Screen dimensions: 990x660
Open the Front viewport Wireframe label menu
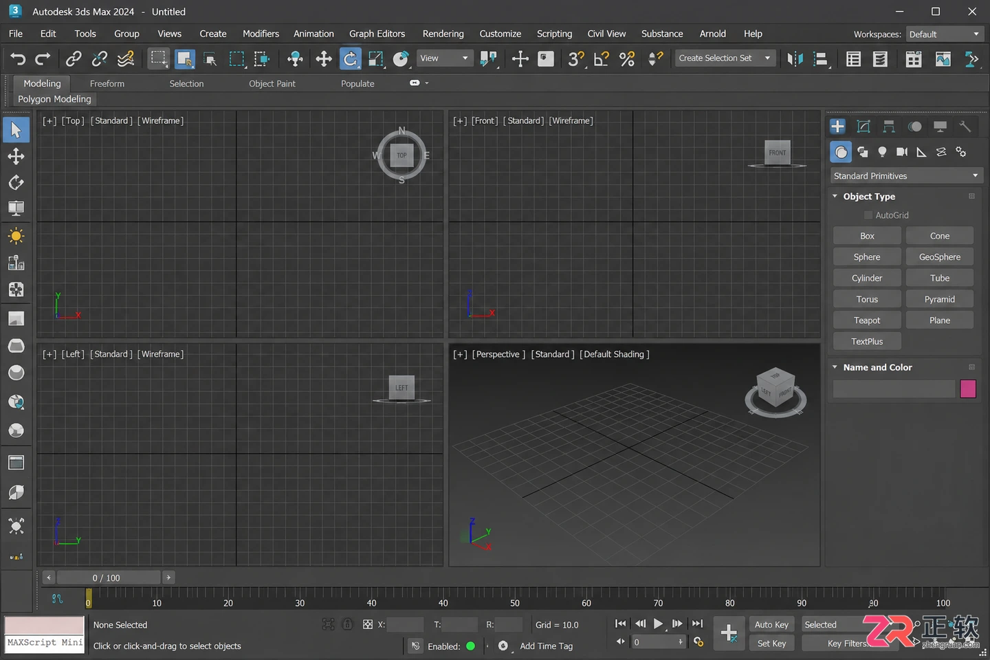571,120
